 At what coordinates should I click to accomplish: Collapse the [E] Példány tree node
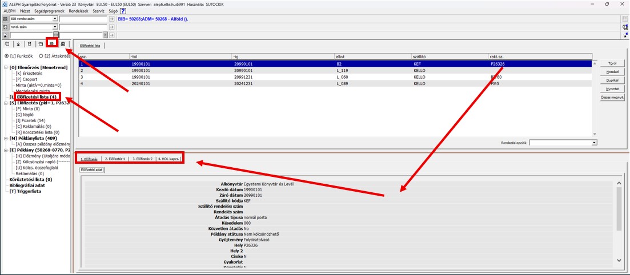pyautogui.click(x=6, y=150)
